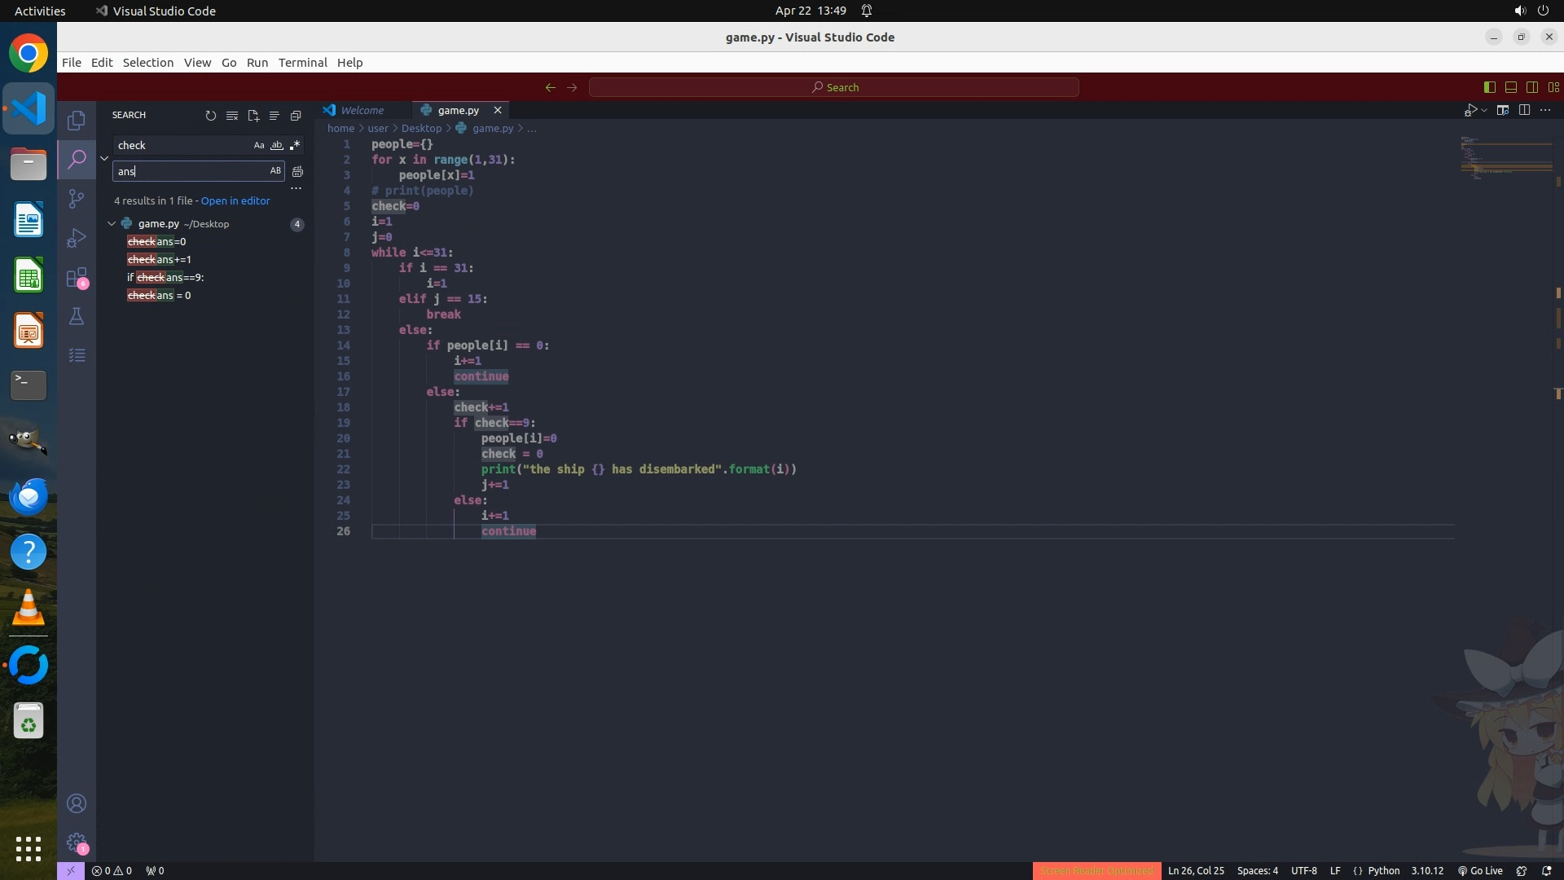Click Replace All icon beside ans field
Image resolution: width=1564 pixels, height=880 pixels.
(297, 171)
